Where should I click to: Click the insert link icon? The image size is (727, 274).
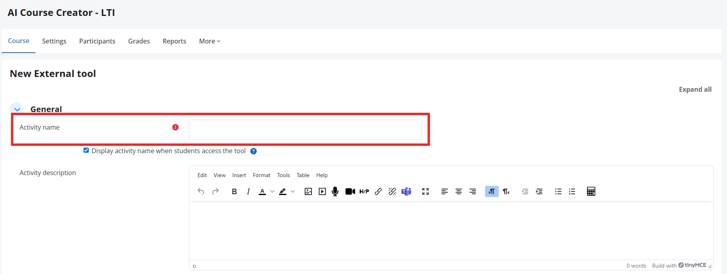coord(378,191)
